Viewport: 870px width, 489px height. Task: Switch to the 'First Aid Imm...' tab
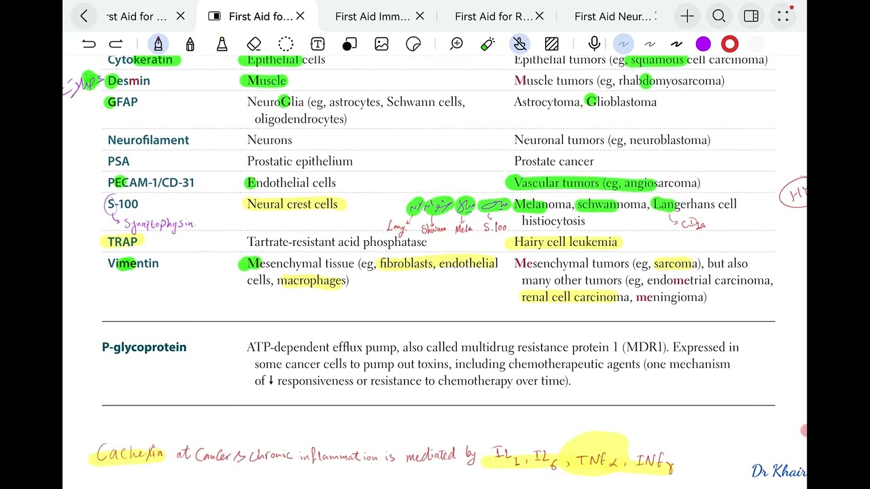point(372,16)
